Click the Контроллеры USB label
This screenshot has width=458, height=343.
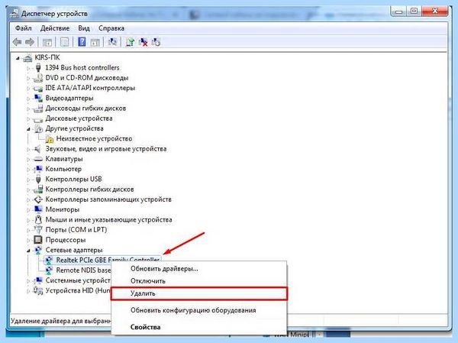[x=73, y=180]
